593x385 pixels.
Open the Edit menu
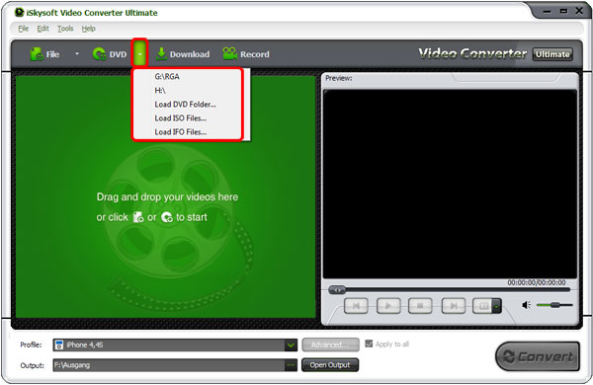coord(42,29)
